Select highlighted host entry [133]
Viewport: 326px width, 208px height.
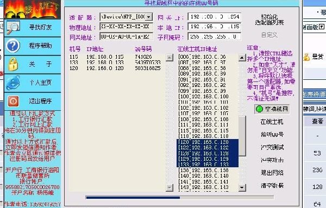pyautogui.click(x=208, y=165)
